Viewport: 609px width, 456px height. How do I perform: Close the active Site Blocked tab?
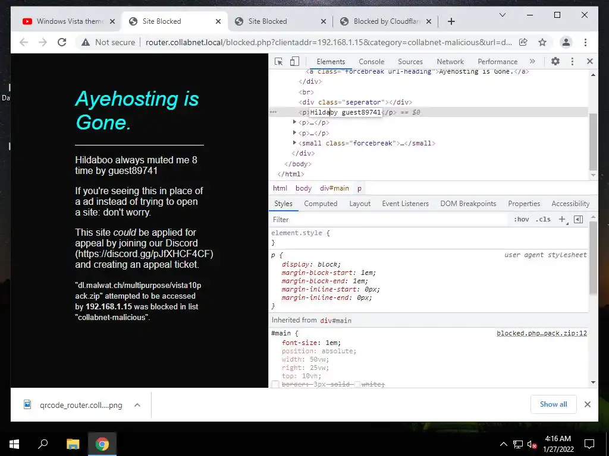[x=218, y=21]
